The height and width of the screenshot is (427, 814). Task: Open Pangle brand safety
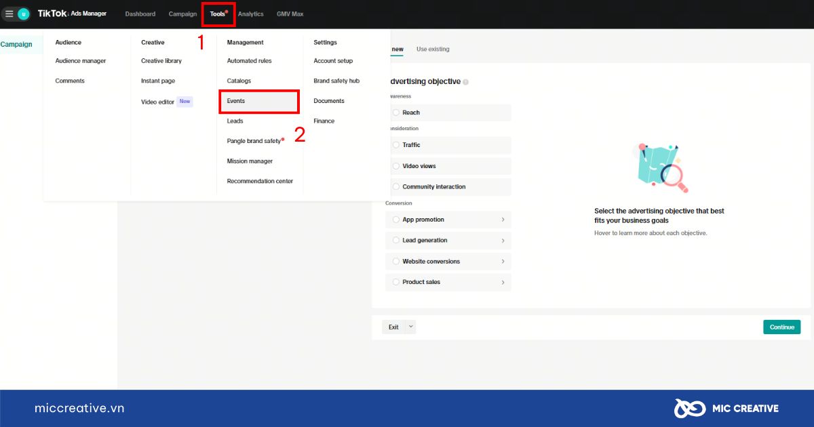(255, 141)
